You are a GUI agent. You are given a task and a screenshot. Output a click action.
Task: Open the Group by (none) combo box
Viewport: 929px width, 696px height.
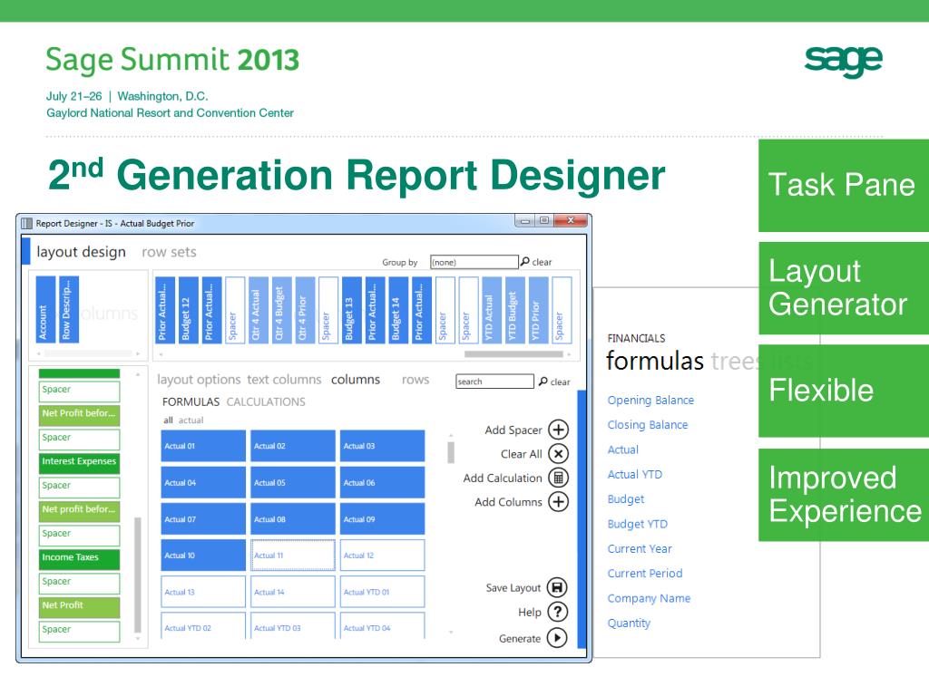click(x=474, y=262)
